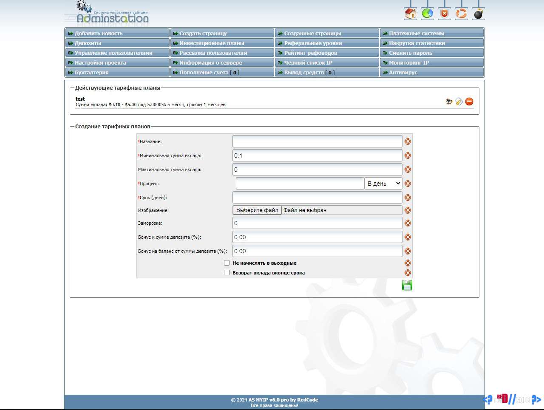Image resolution: width=544 pixels, height=410 pixels.
Task: Open Бухгалтерия section
Action: [117, 72]
